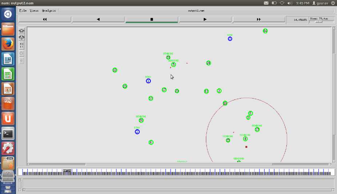This screenshot has height=194, width=337.
Task: Select green node 17
Action: 164,90
